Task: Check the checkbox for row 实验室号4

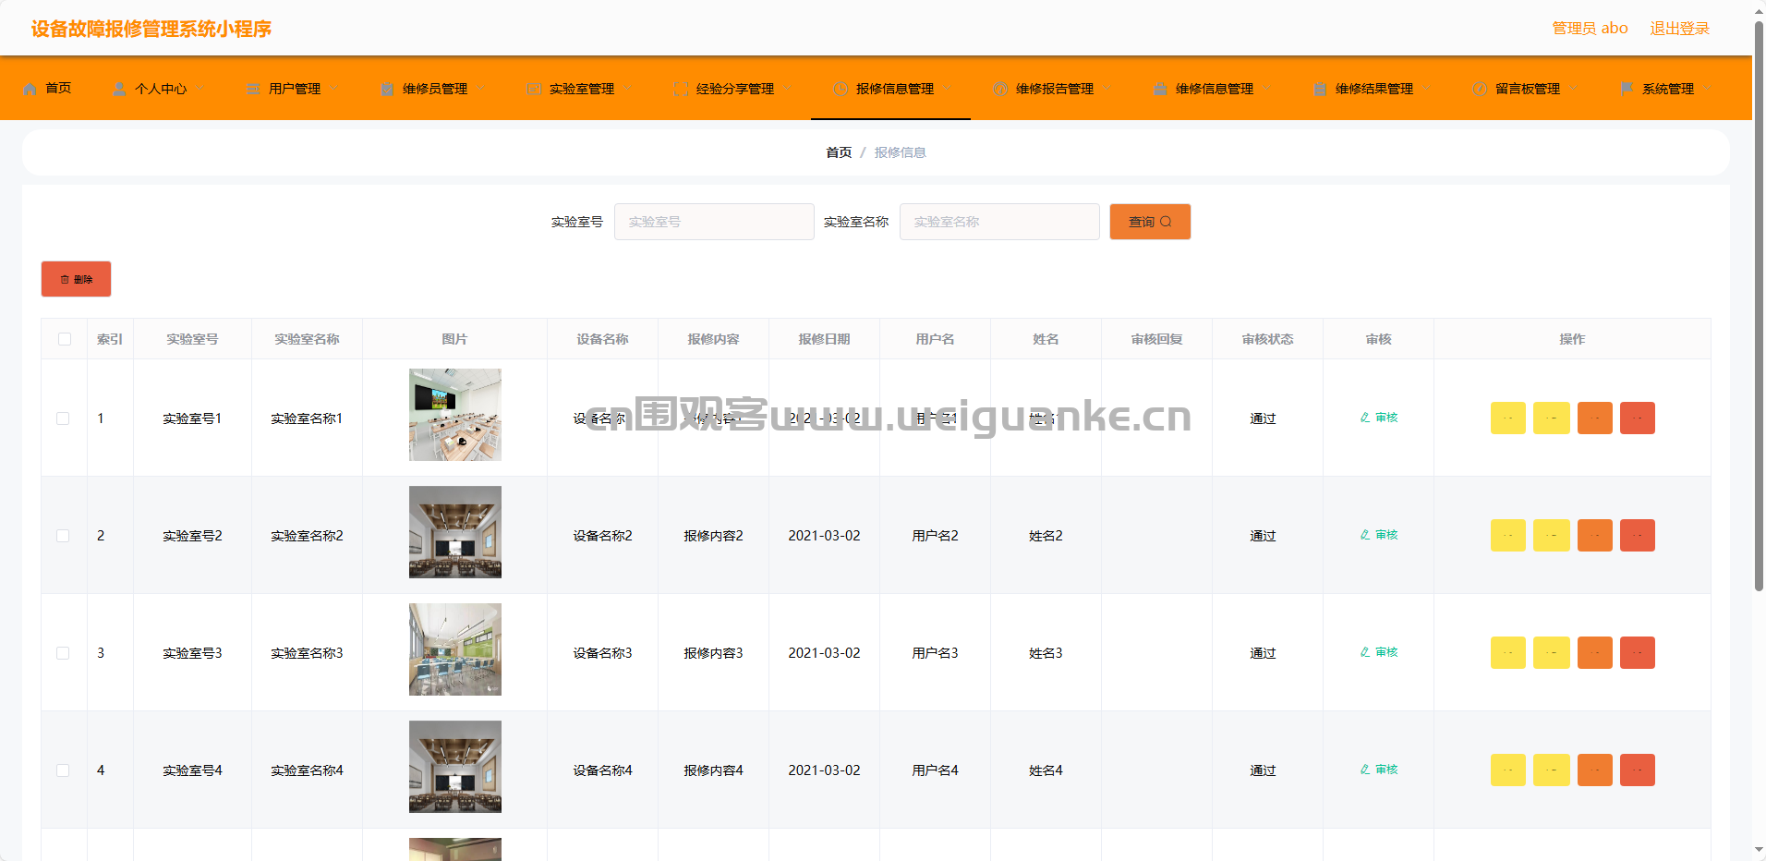Action: click(63, 770)
